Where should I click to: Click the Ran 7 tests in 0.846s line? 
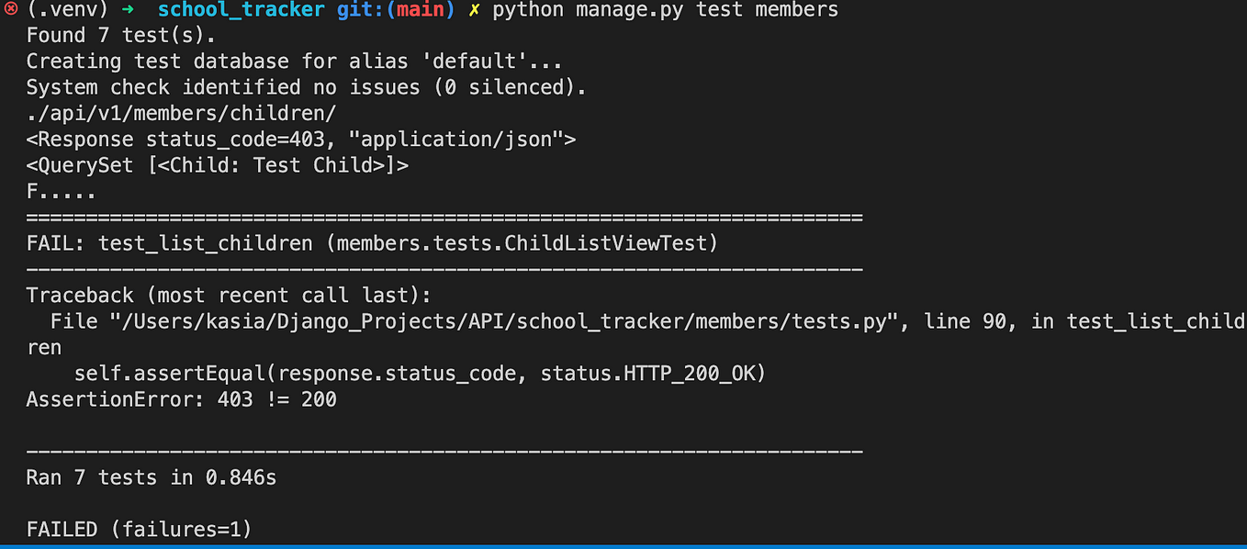(x=152, y=477)
